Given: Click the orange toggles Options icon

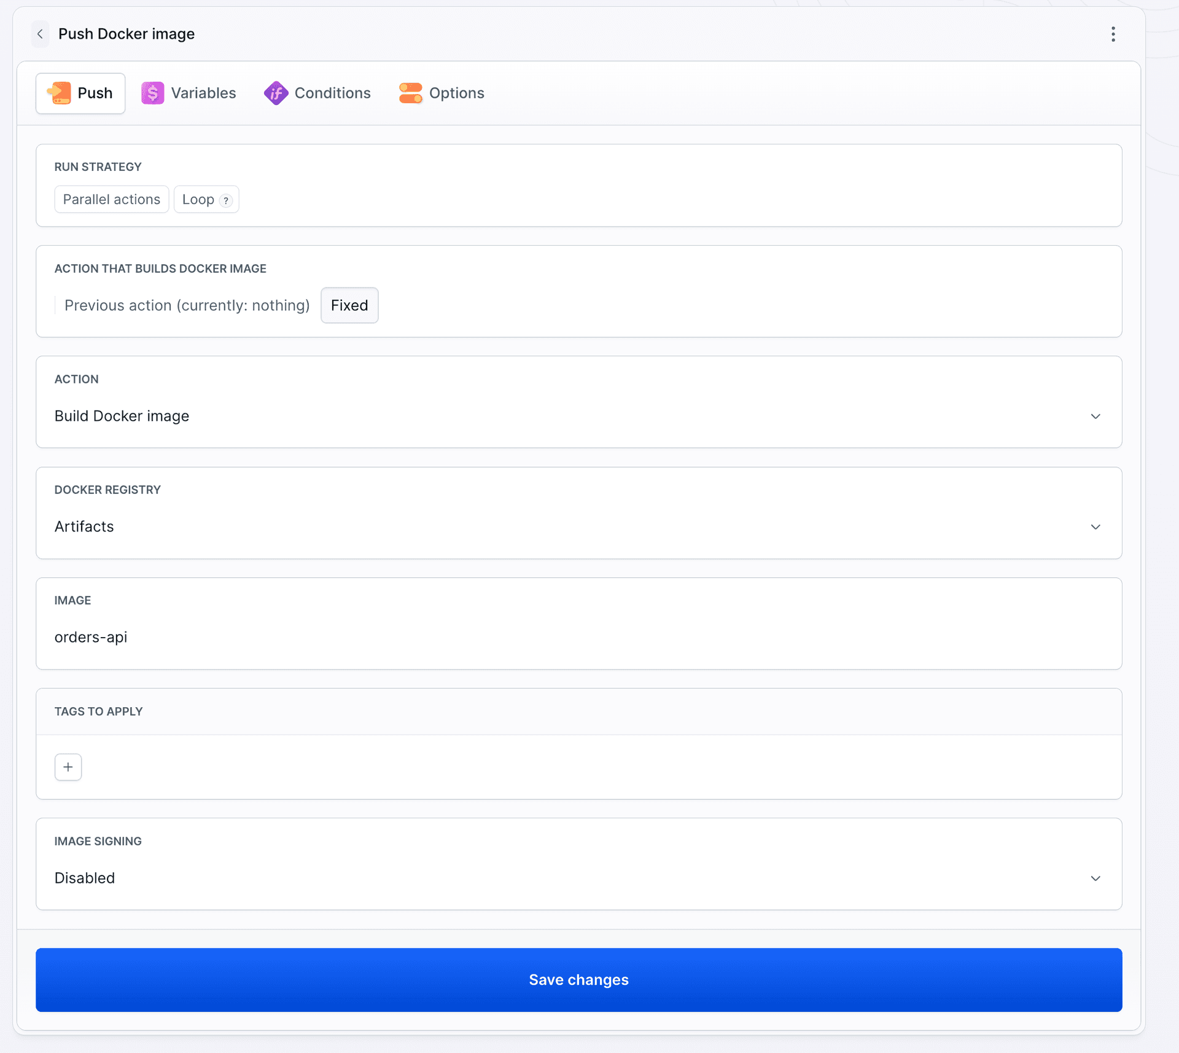Looking at the screenshot, I should (x=410, y=93).
